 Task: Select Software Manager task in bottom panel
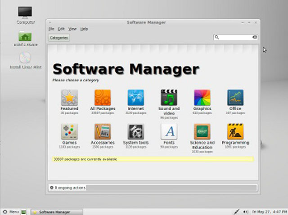57,212
